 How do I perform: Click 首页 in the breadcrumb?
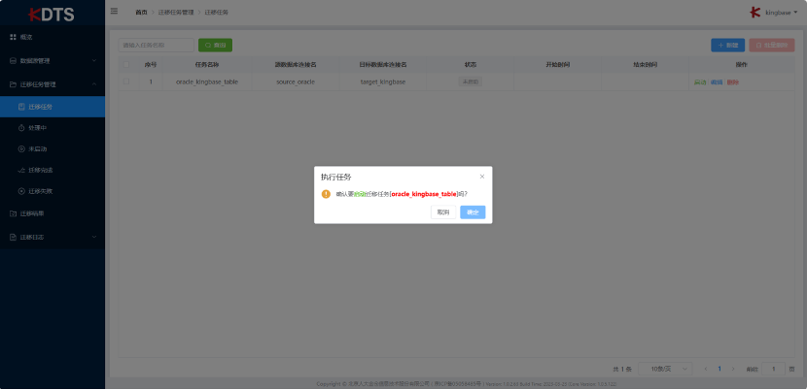point(141,12)
